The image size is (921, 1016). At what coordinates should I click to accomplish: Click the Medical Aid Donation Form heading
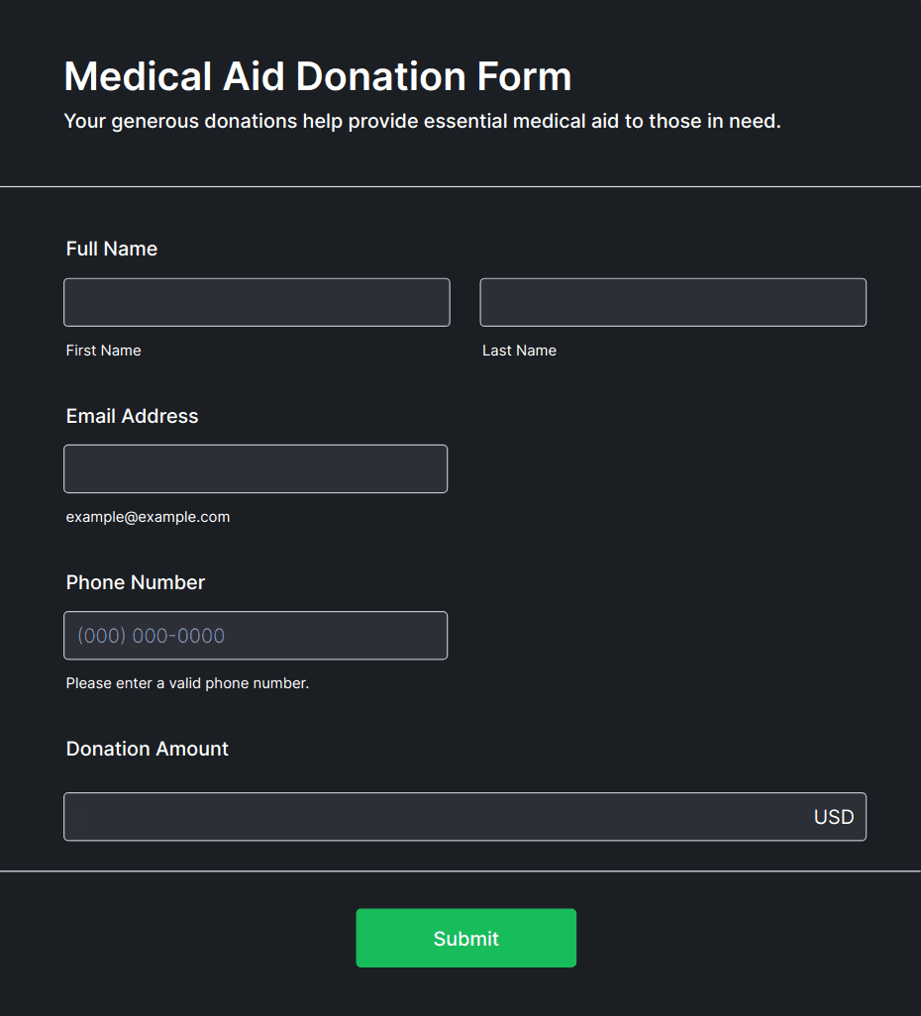(x=318, y=76)
